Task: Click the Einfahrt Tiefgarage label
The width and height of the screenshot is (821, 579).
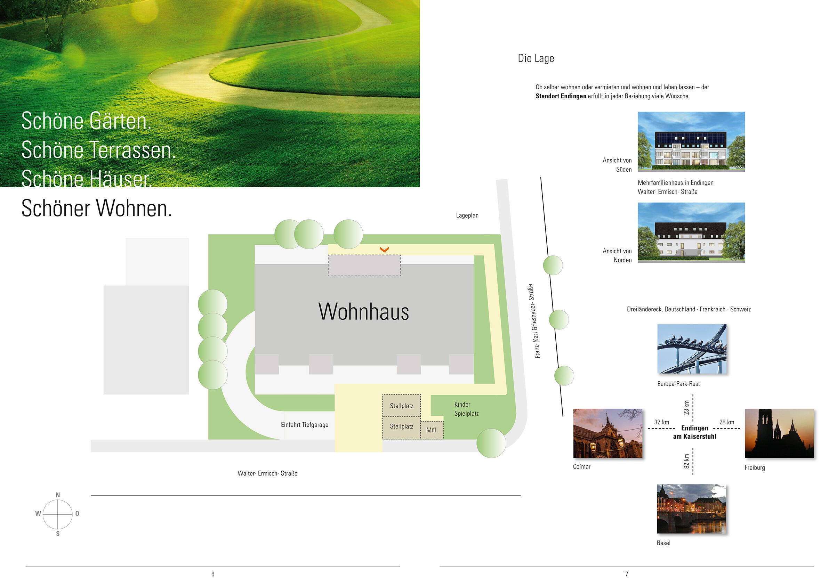Action: [304, 425]
